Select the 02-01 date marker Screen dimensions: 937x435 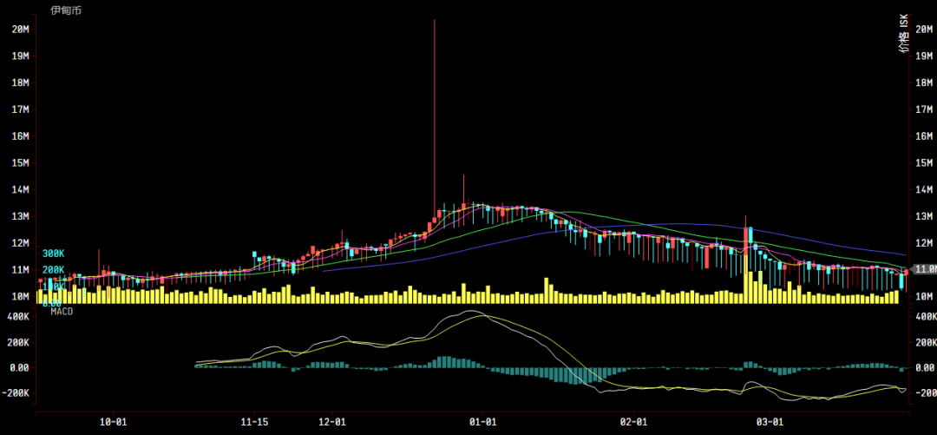(x=634, y=422)
